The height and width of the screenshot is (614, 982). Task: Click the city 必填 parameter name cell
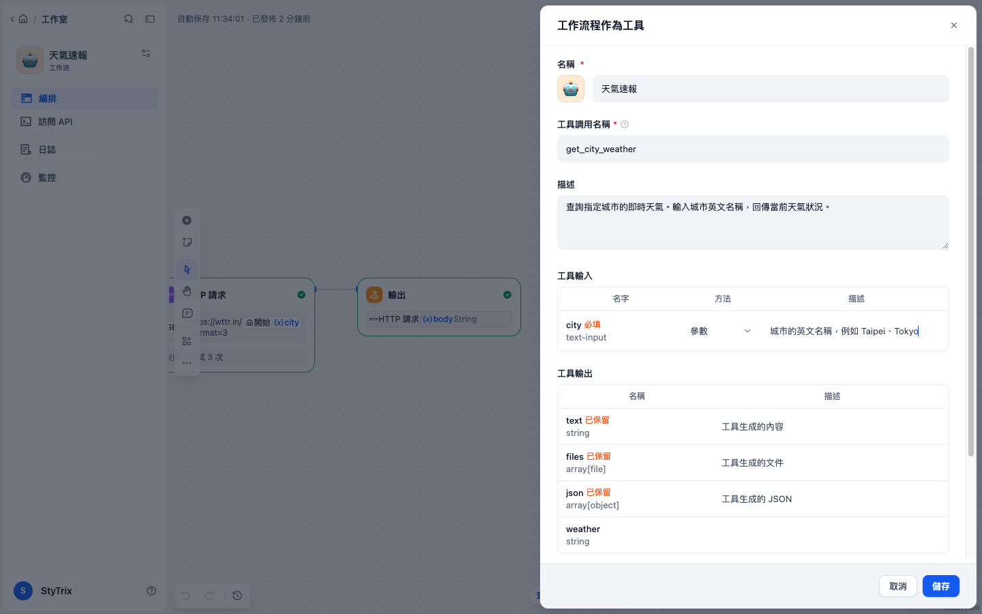tap(620, 331)
